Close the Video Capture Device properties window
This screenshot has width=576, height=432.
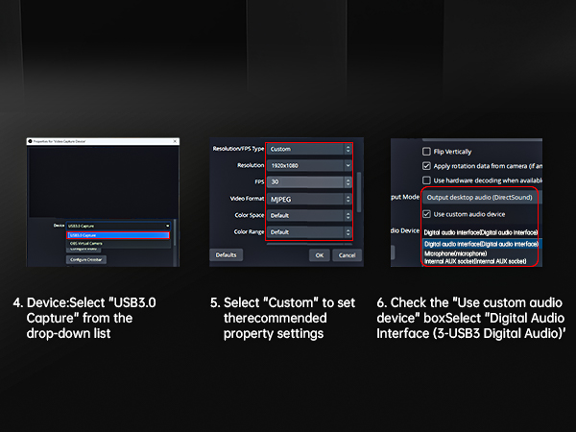pyautogui.click(x=175, y=141)
